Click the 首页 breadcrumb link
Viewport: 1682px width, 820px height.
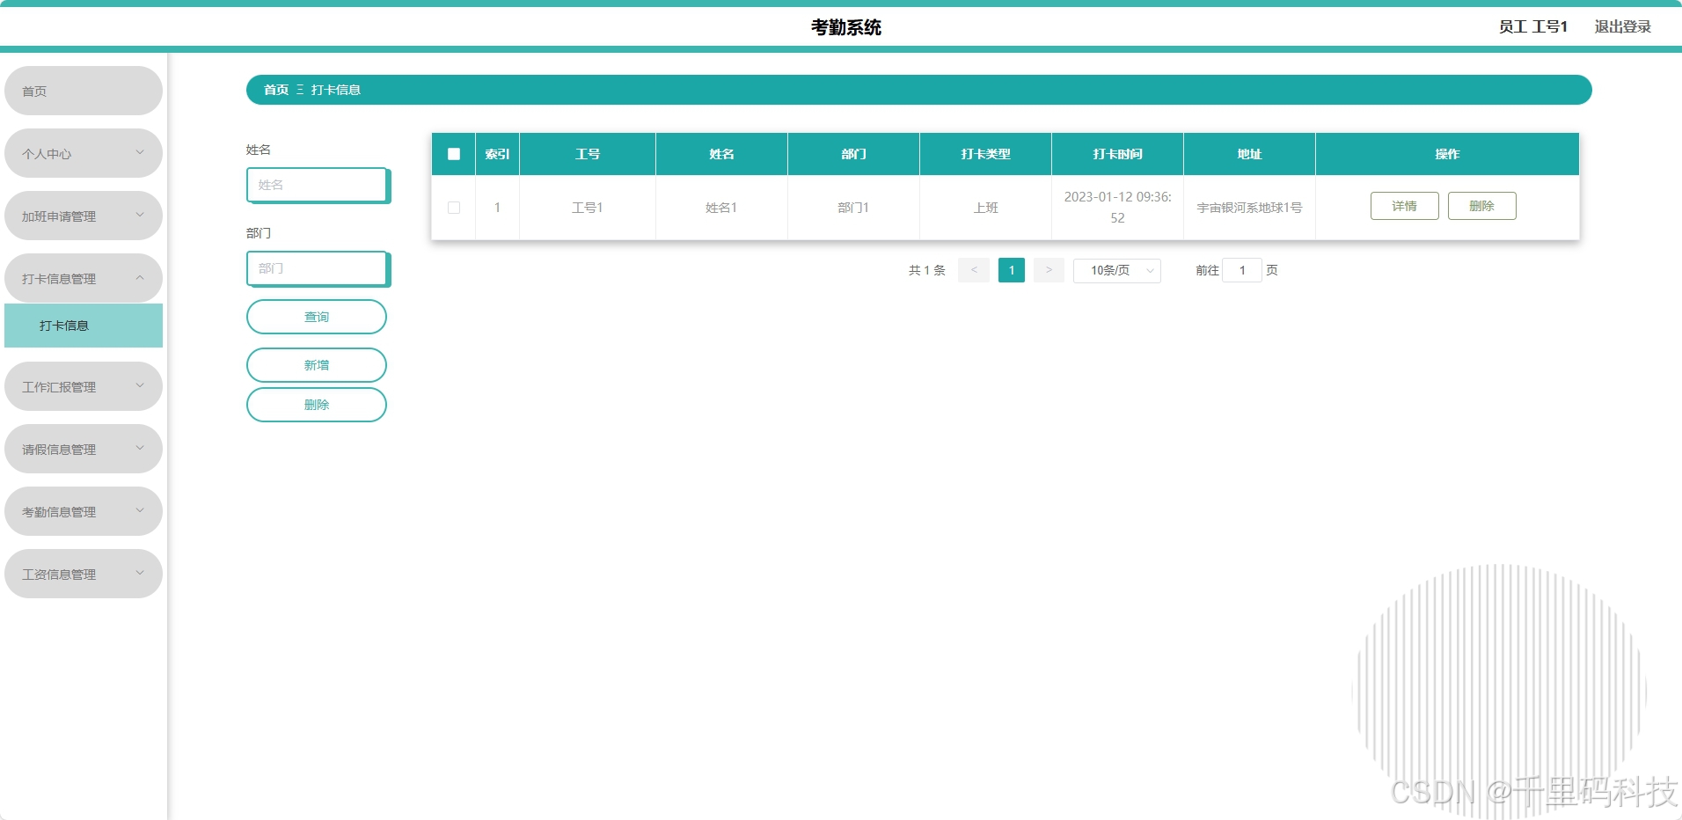276,90
